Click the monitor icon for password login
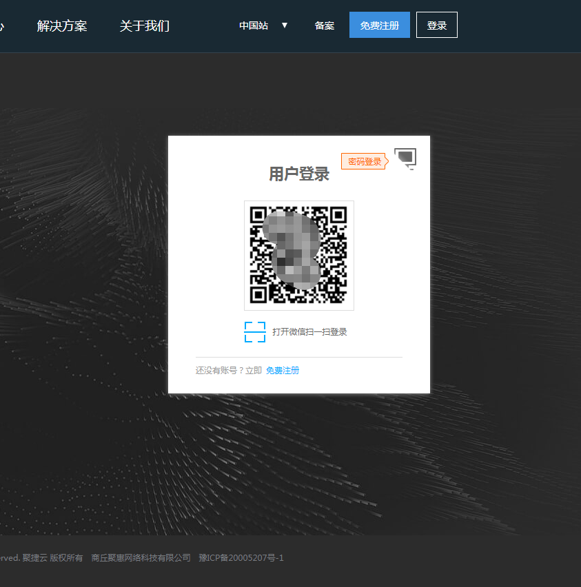Screen dimensions: 581x587 [405, 158]
